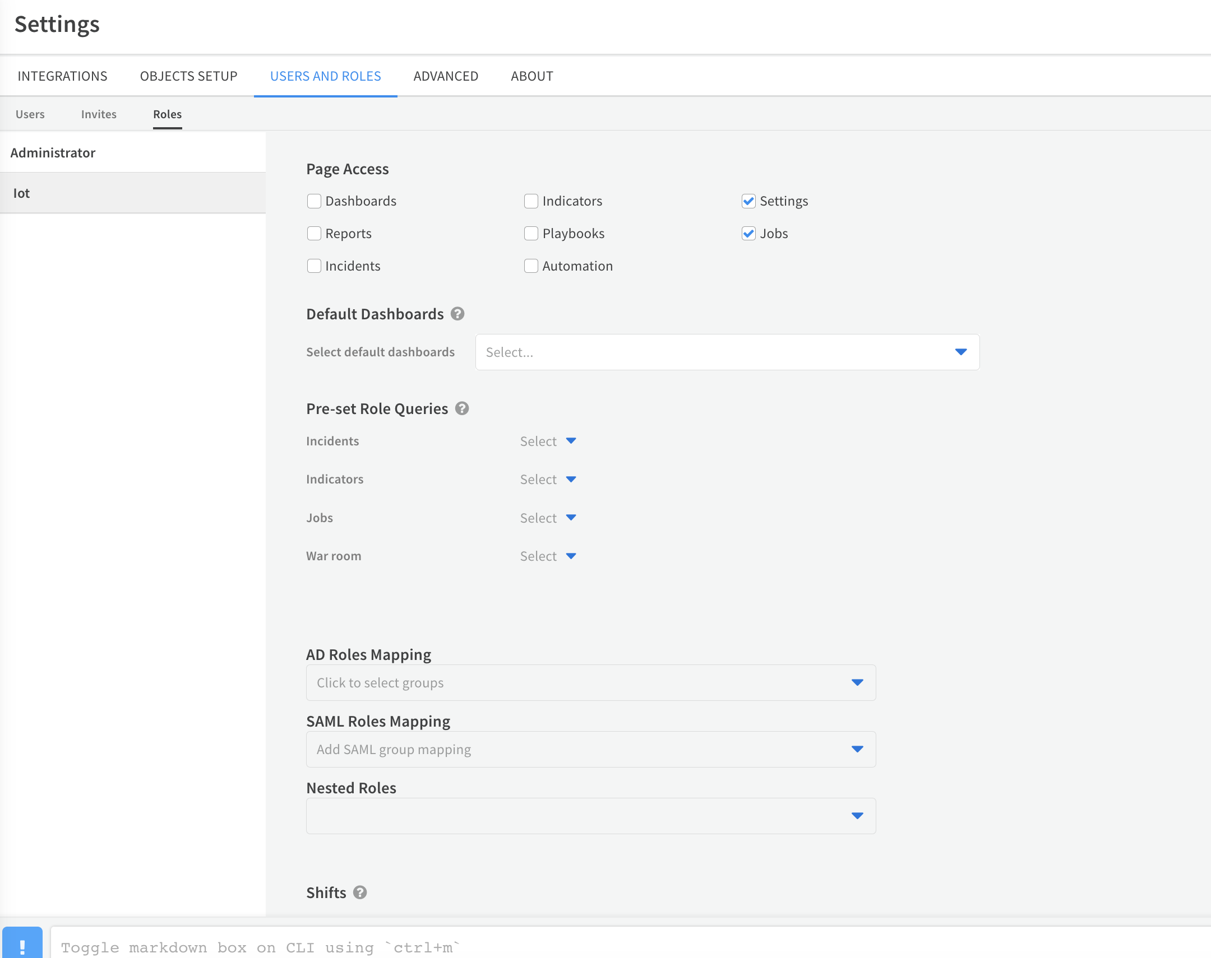The image size is (1211, 958).
Task: Go to the Users sub-tab
Action: coord(30,114)
